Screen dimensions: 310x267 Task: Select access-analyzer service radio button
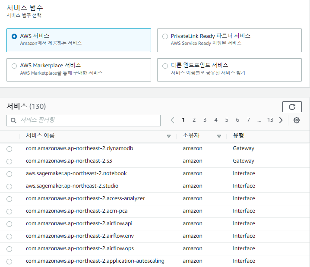point(9,199)
